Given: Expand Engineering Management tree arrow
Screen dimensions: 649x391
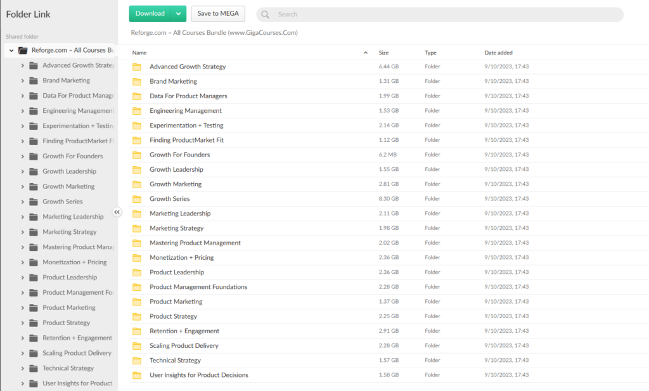Looking at the screenshot, I should [x=22, y=111].
